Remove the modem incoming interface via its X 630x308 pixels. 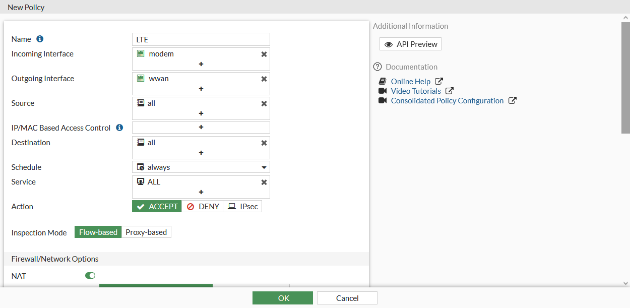[x=264, y=54]
